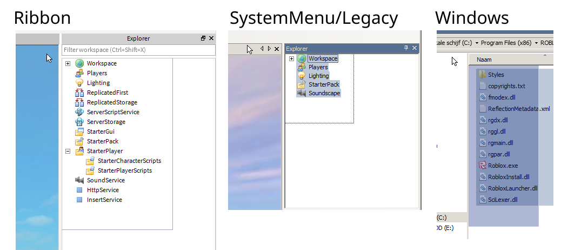
Task: Select RobloxInstall.dll file name
Action: click(509, 177)
